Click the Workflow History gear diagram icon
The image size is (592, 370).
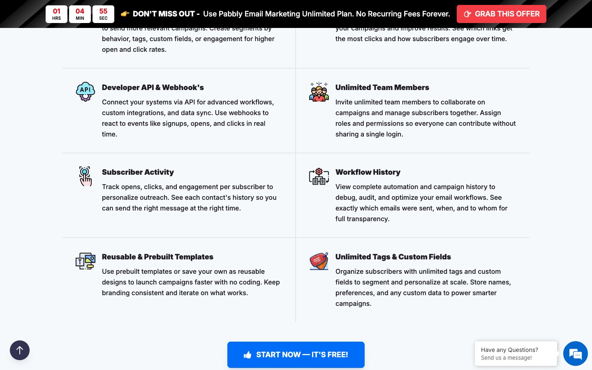pyautogui.click(x=319, y=176)
